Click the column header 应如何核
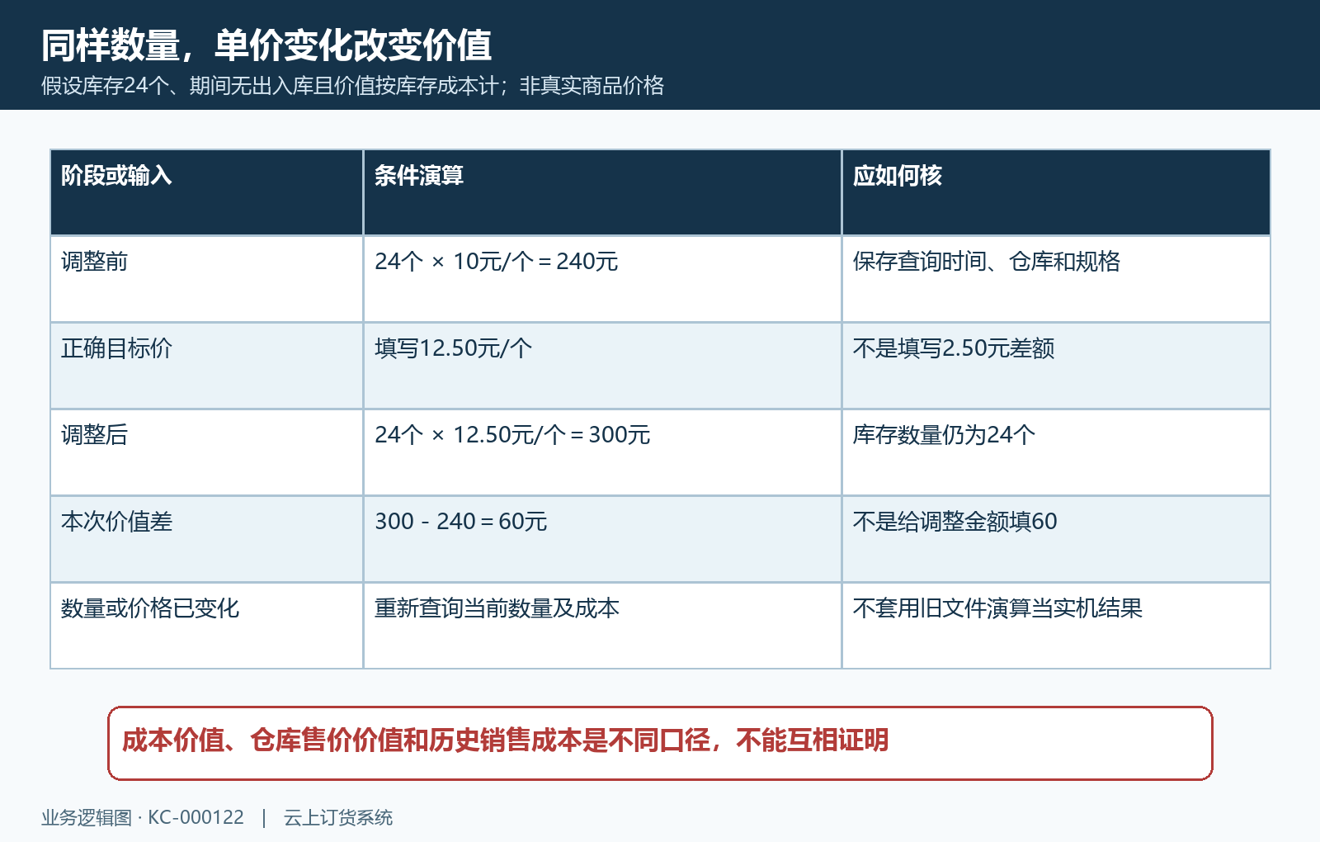 tap(1056, 192)
